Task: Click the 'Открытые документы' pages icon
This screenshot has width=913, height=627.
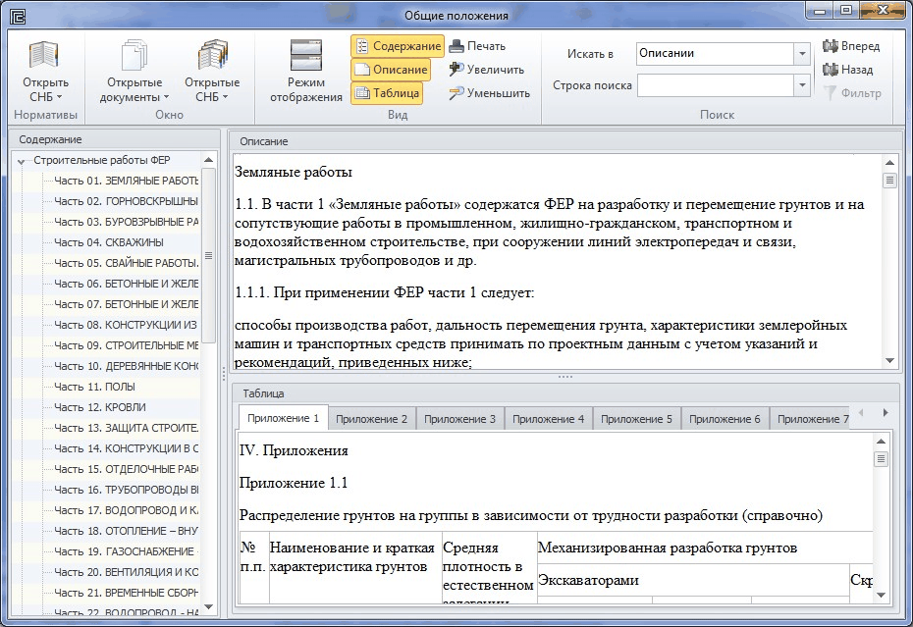Action: [134, 55]
